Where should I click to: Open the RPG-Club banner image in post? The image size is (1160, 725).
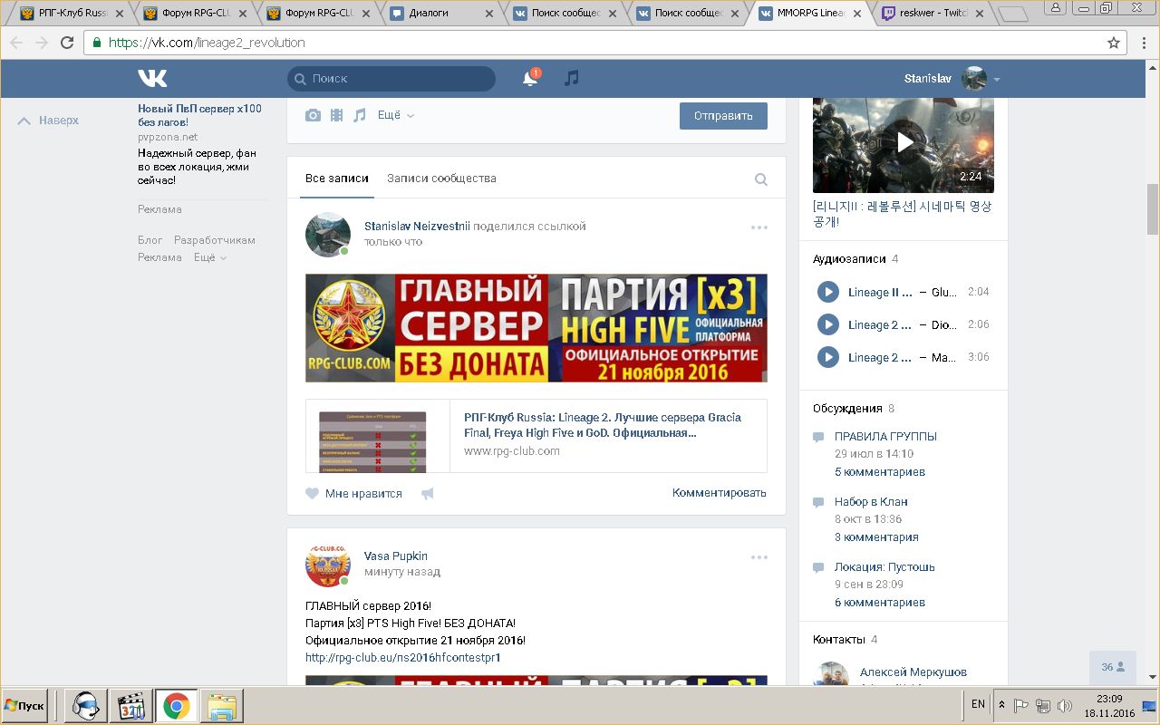536,328
